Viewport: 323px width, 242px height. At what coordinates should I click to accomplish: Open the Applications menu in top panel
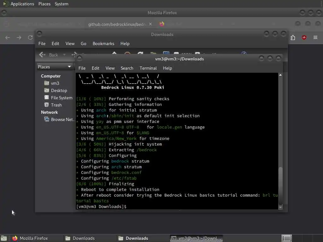[x=22, y=4]
